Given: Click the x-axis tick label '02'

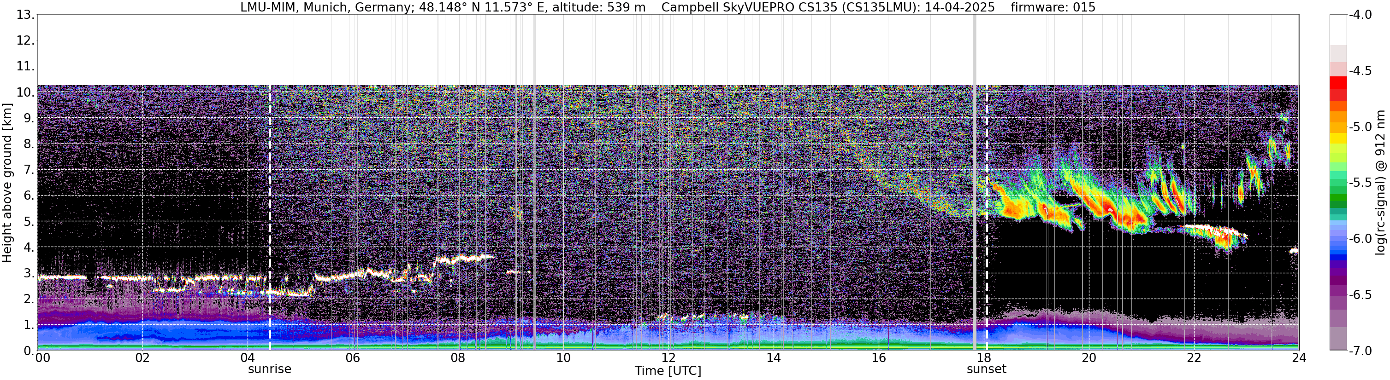Looking at the screenshot, I should click(142, 358).
